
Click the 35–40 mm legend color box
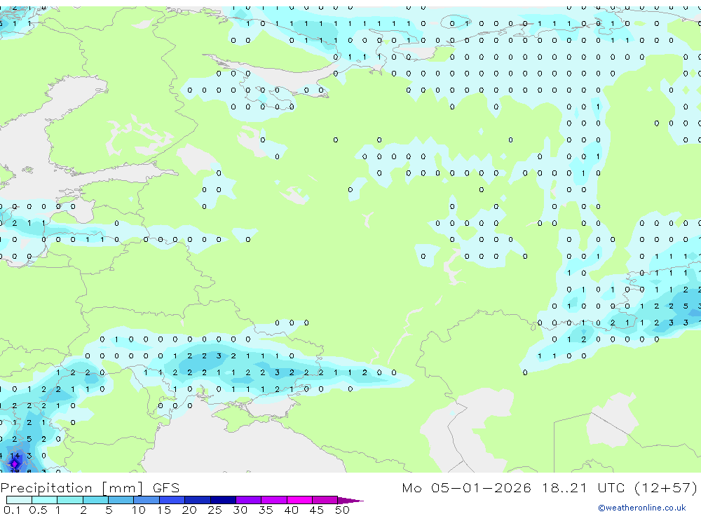point(273,500)
